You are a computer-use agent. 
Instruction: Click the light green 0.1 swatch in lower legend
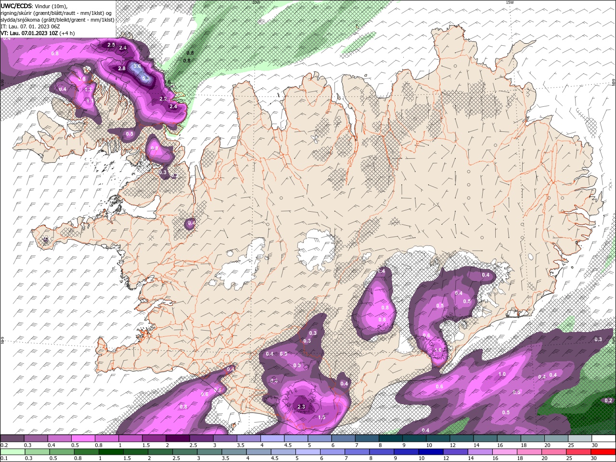13,452
